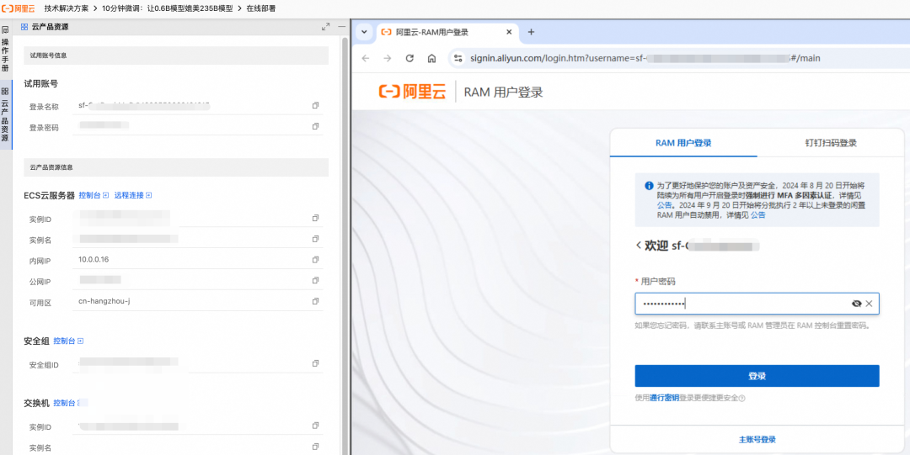Expand the 云产品资源 panel to fullscreen
The width and height of the screenshot is (910, 455).
click(325, 27)
